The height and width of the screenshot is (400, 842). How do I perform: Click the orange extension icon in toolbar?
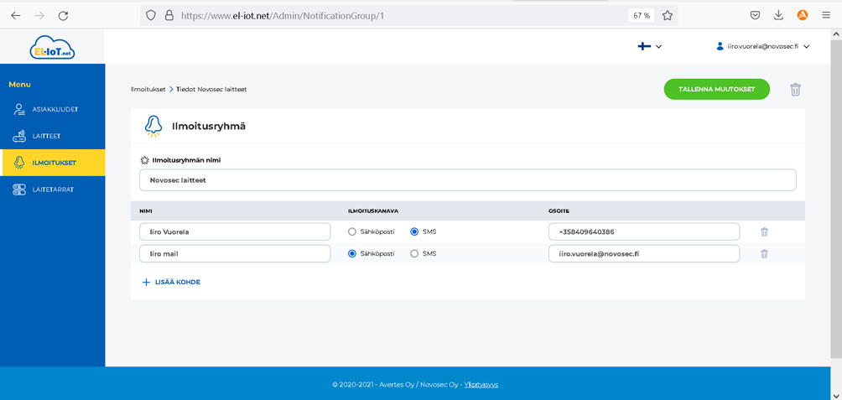(x=803, y=16)
